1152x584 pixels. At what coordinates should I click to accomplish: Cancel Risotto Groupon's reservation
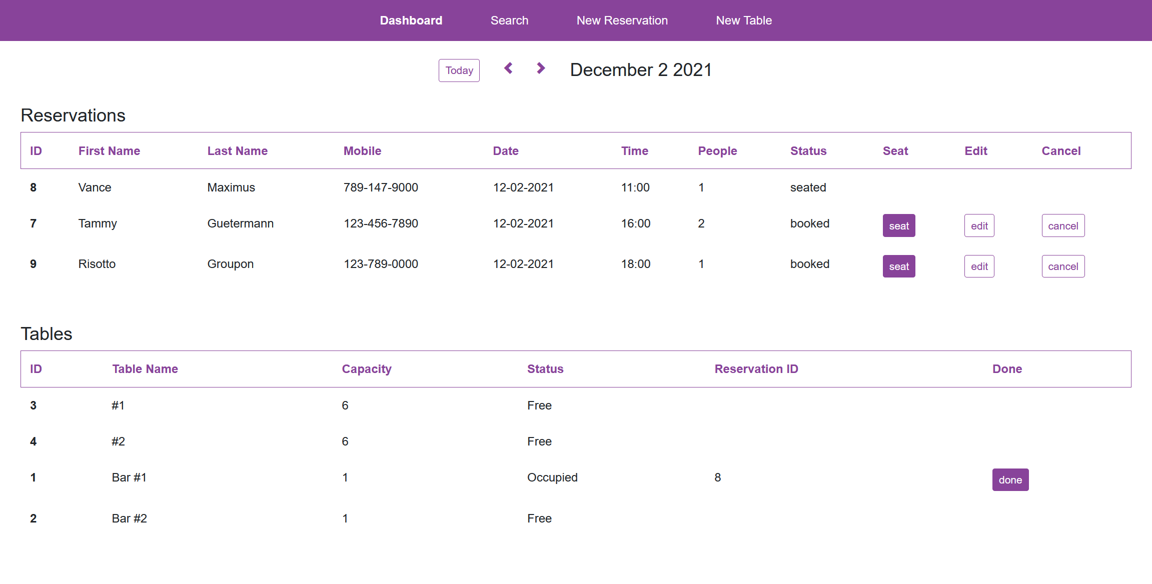point(1063,266)
